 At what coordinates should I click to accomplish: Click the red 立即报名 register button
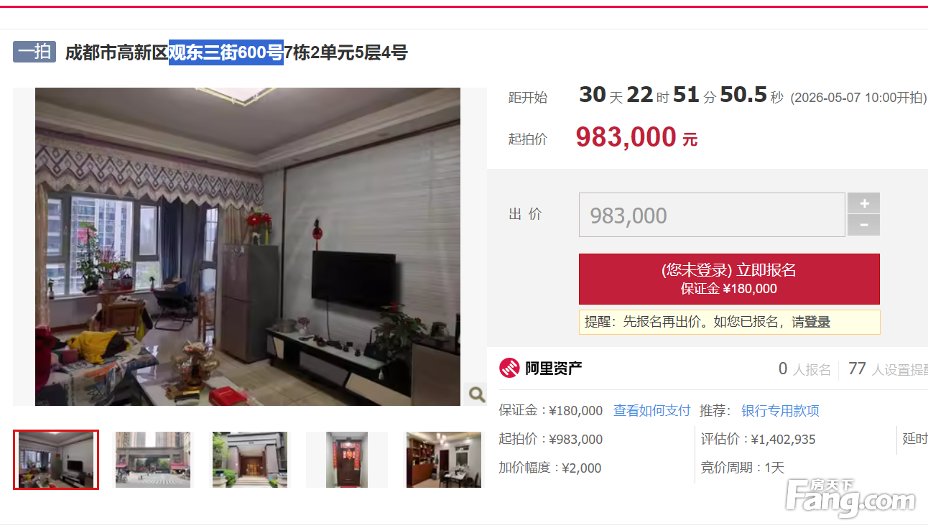729,279
